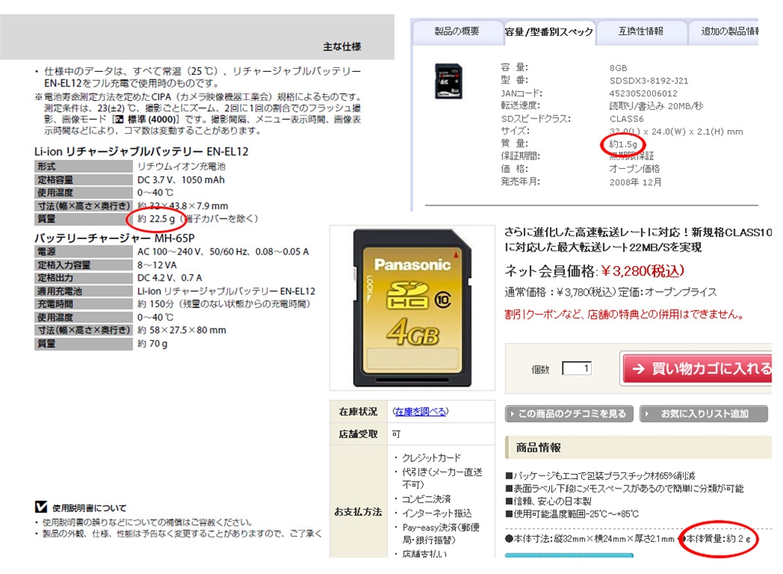Click the 使用可能温度範囲 line

point(572,514)
